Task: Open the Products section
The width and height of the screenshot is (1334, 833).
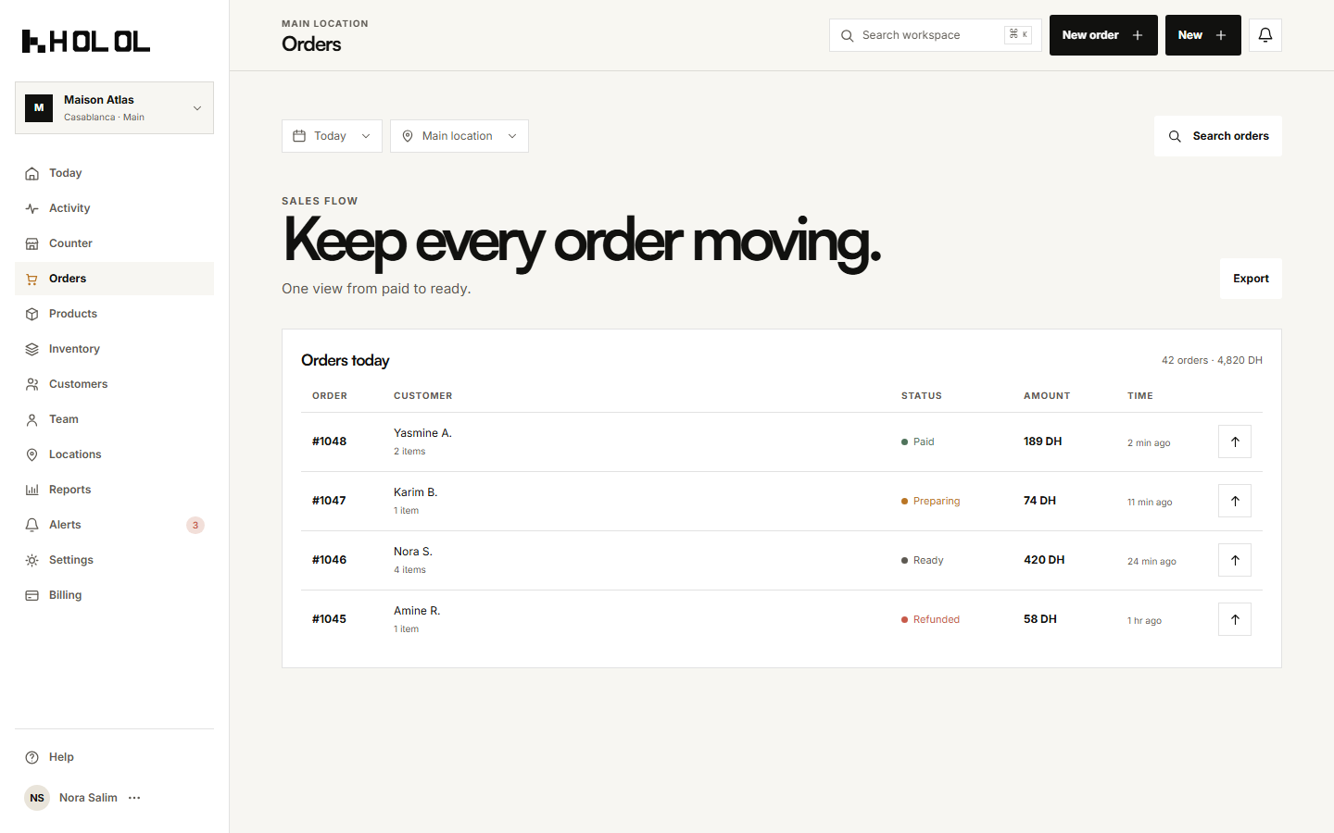Action: [114, 314]
